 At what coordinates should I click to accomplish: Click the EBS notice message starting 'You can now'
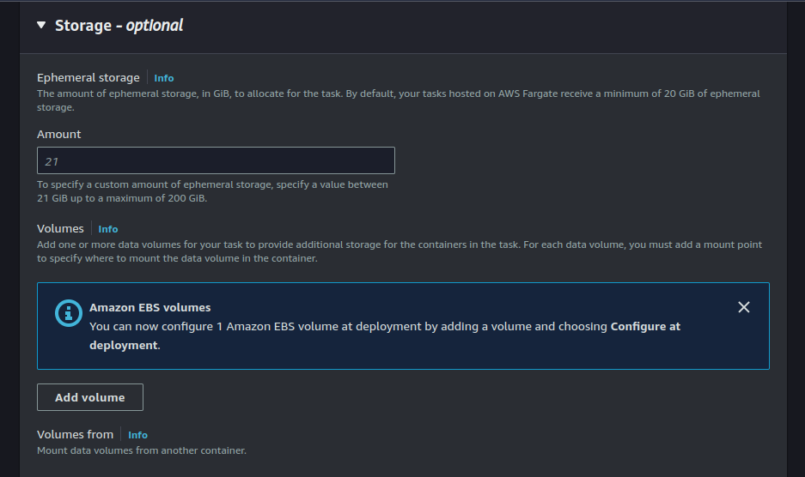click(344, 327)
